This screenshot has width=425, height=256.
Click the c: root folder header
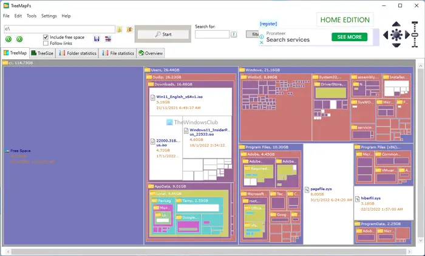pos(209,63)
